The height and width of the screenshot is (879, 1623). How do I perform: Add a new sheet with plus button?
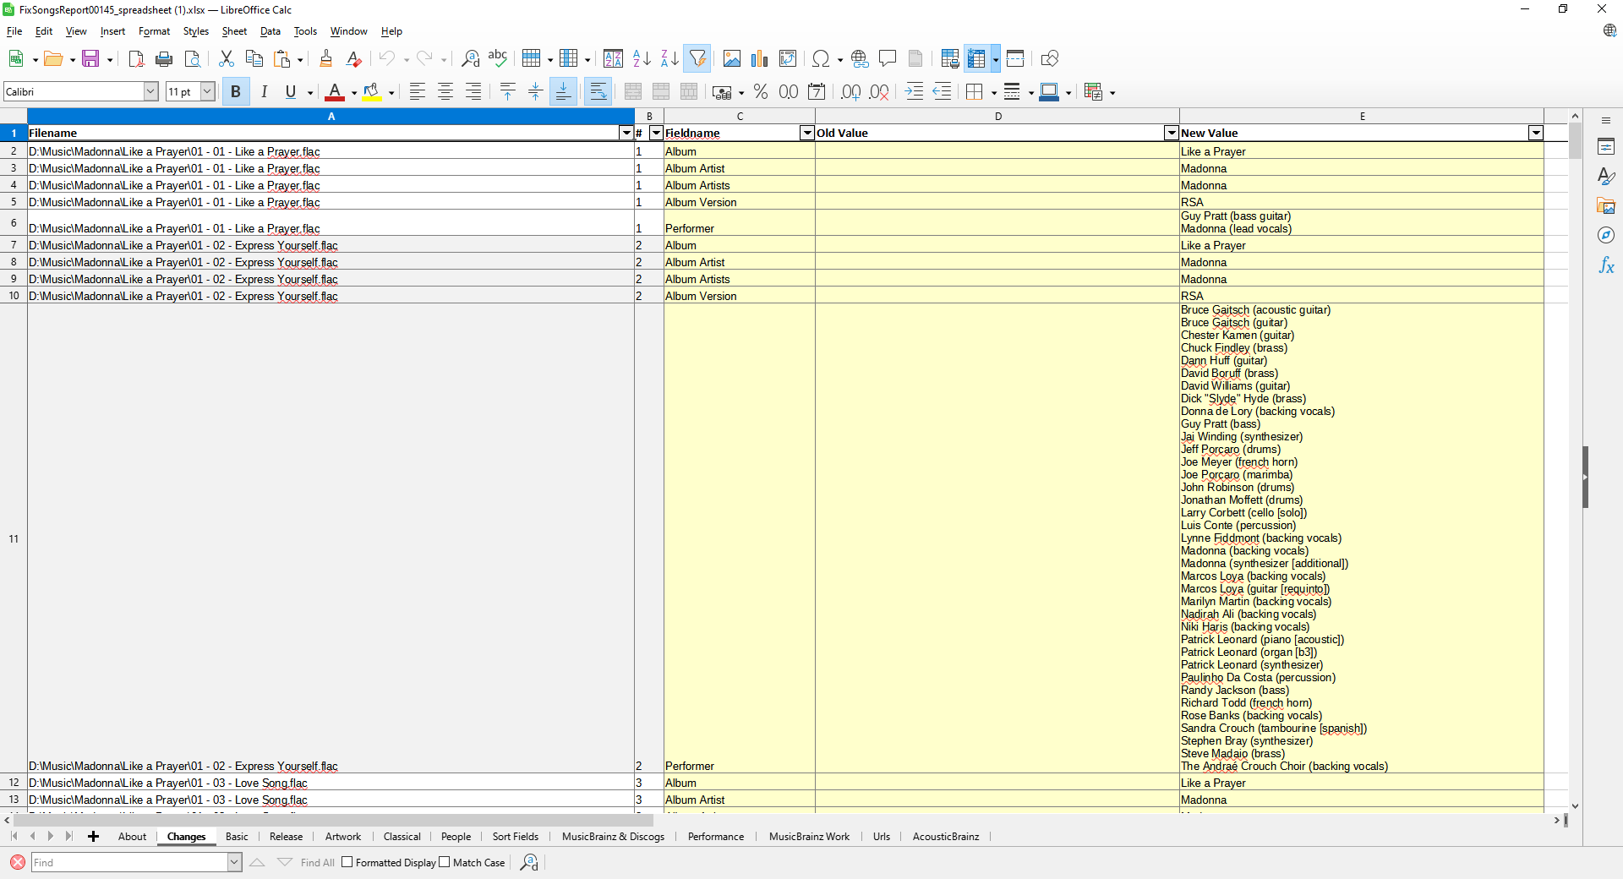(93, 837)
